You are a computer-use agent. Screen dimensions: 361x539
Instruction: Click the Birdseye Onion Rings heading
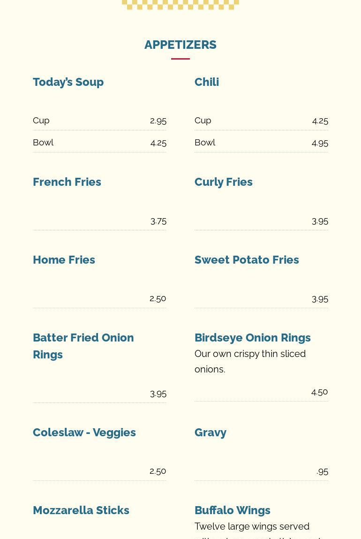[x=252, y=338]
